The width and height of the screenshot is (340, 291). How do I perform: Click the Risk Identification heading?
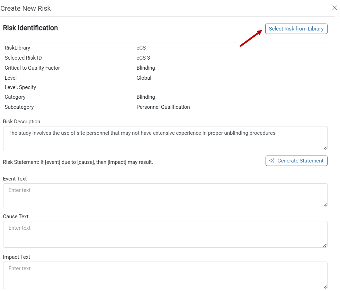pos(30,28)
